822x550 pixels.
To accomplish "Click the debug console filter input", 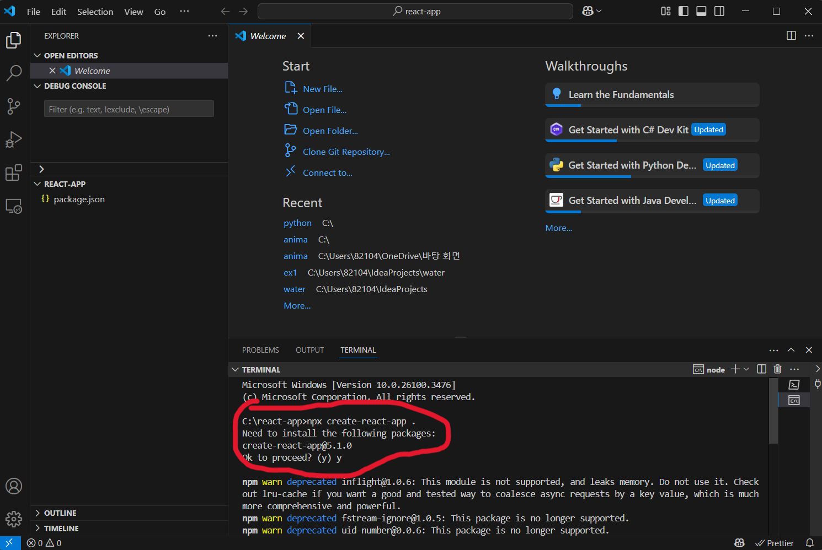I will 129,109.
